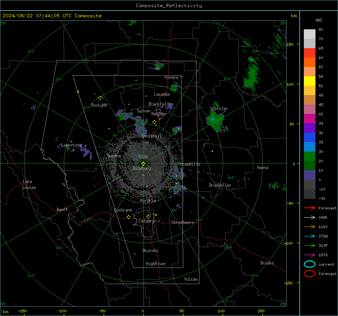Click the cyan current ellipse legend icon
The image size is (338, 316).
pos(309,264)
